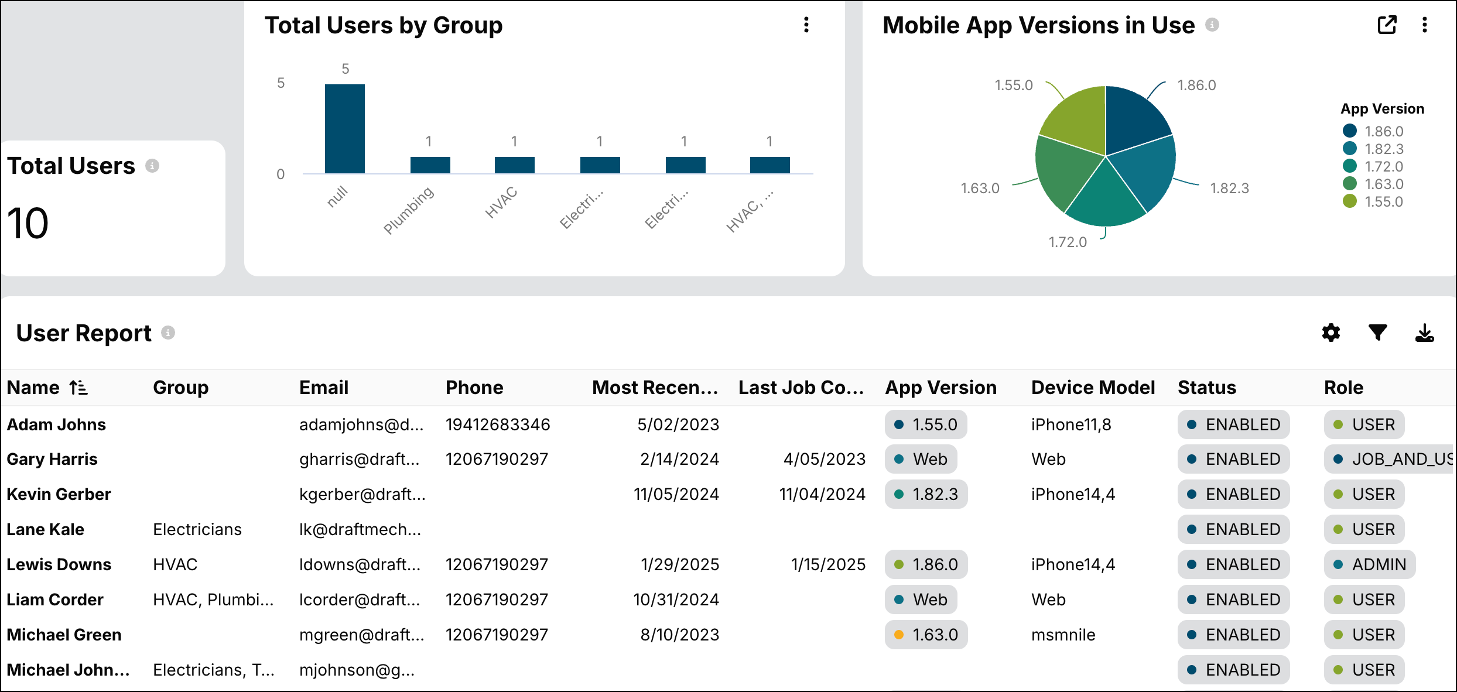The image size is (1457, 692).
Task: Click info icon beside Mobile App Versions title
Action: tap(1212, 25)
